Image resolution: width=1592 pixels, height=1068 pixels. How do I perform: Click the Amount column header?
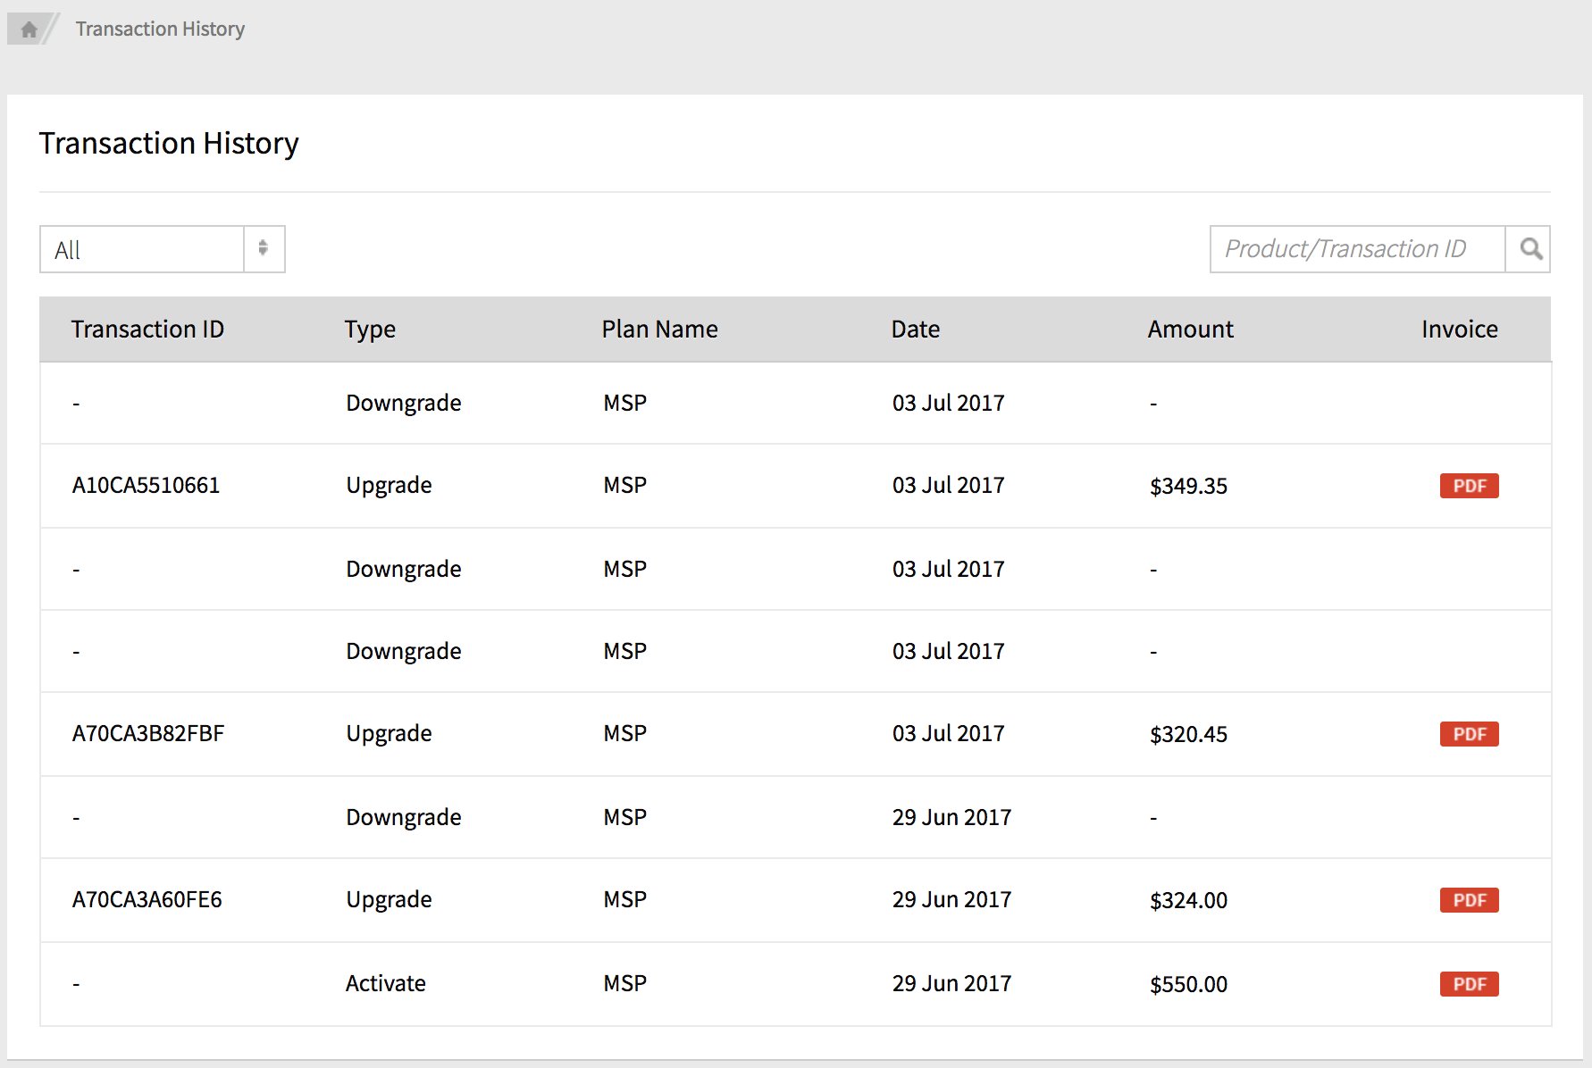click(1190, 330)
